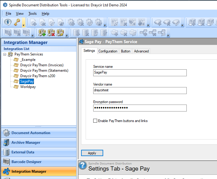This screenshot has height=179, width=217.
Task: Click the edit folder icon
Action: point(133,33)
